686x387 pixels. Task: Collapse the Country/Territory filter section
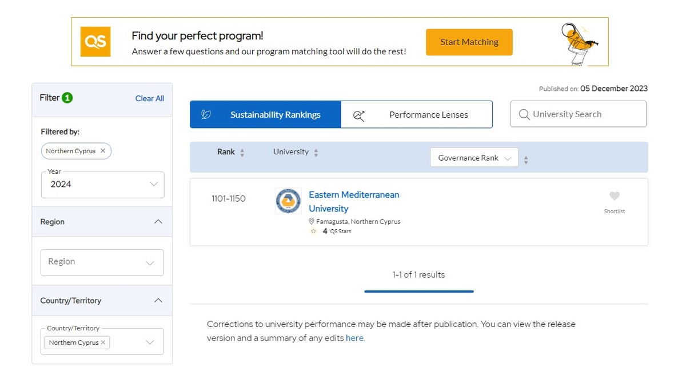158,301
